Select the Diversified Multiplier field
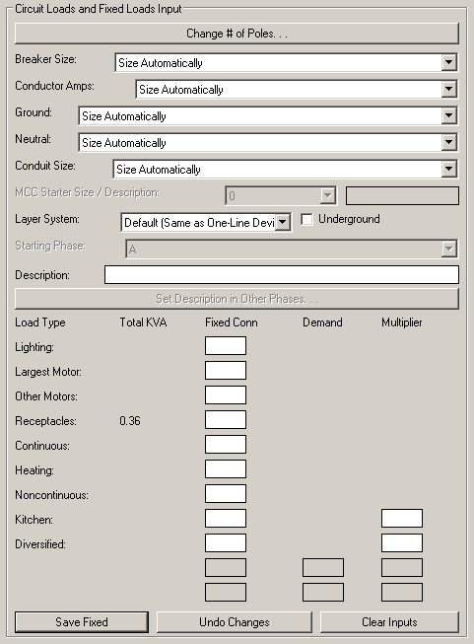Screen dimensions: 474x644 click(x=402, y=543)
